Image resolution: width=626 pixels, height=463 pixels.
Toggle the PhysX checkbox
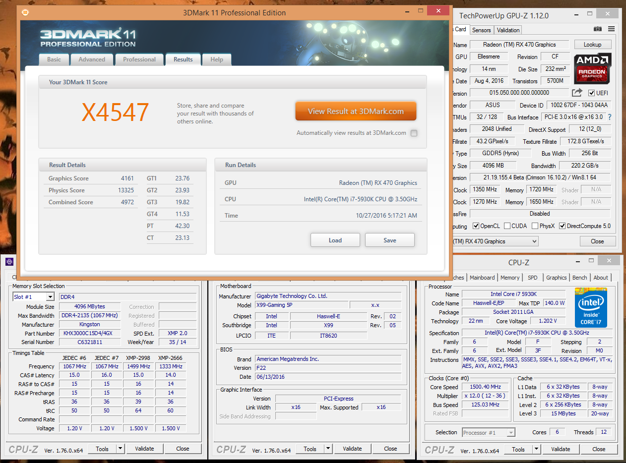(535, 226)
